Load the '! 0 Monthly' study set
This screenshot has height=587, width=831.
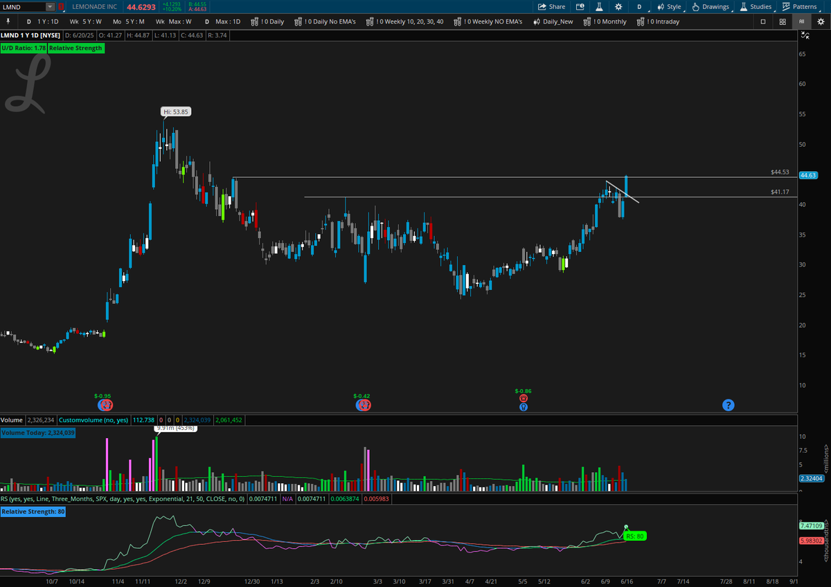pyautogui.click(x=605, y=21)
